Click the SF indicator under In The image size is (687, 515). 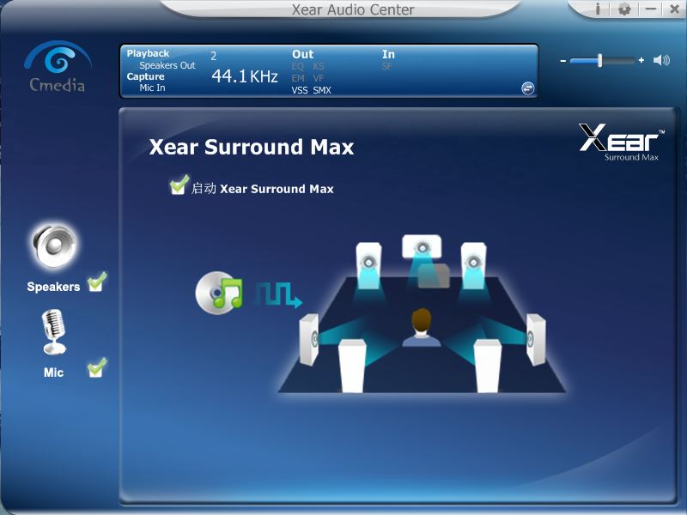387,67
